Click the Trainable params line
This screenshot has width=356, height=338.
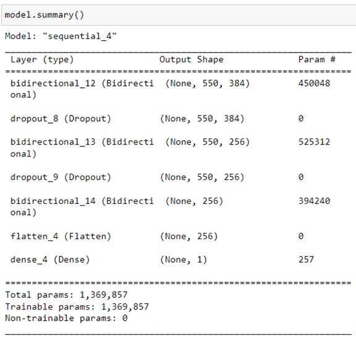point(77,306)
